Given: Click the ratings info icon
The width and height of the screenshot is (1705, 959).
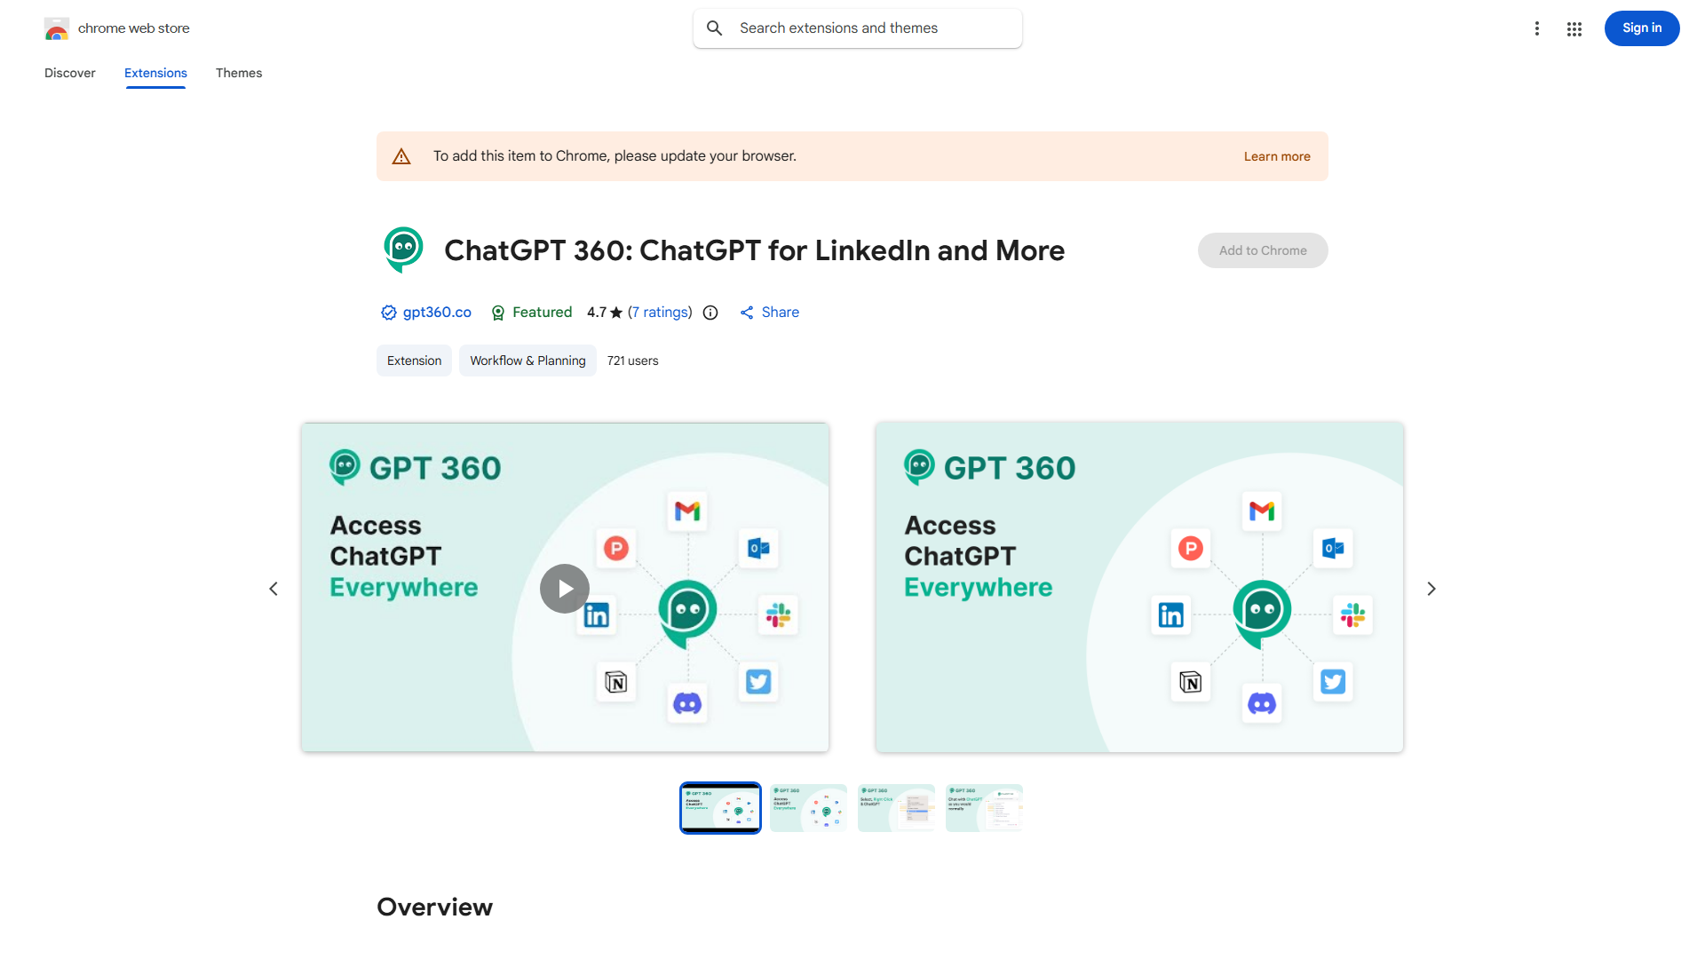Looking at the screenshot, I should pyautogui.click(x=710, y=313).
